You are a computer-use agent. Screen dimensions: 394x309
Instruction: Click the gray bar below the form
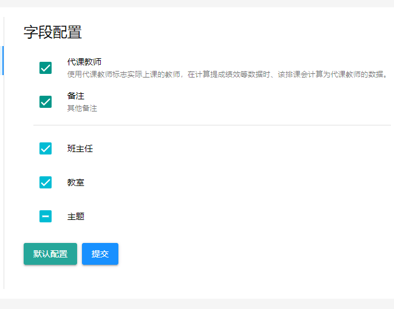197,303
